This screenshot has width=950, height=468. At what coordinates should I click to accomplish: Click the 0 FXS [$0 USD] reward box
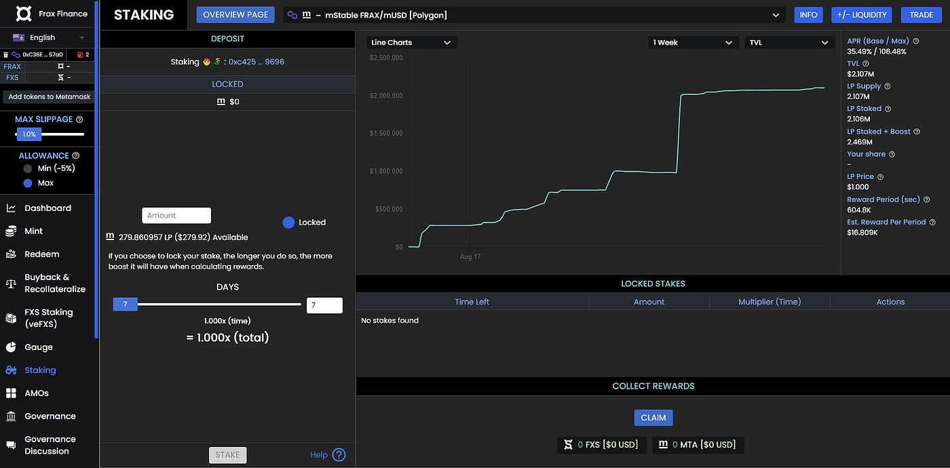tap(601, 445)
